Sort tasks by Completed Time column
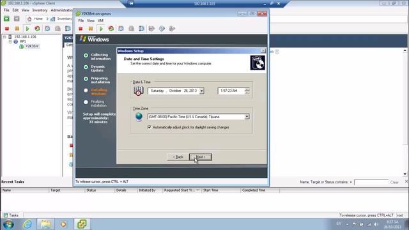Image resolution: width=409 pixels, height=230 pixels. tap(260, 190)
